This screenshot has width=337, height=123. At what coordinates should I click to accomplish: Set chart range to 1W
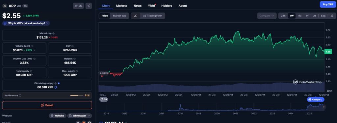[292, 16]
